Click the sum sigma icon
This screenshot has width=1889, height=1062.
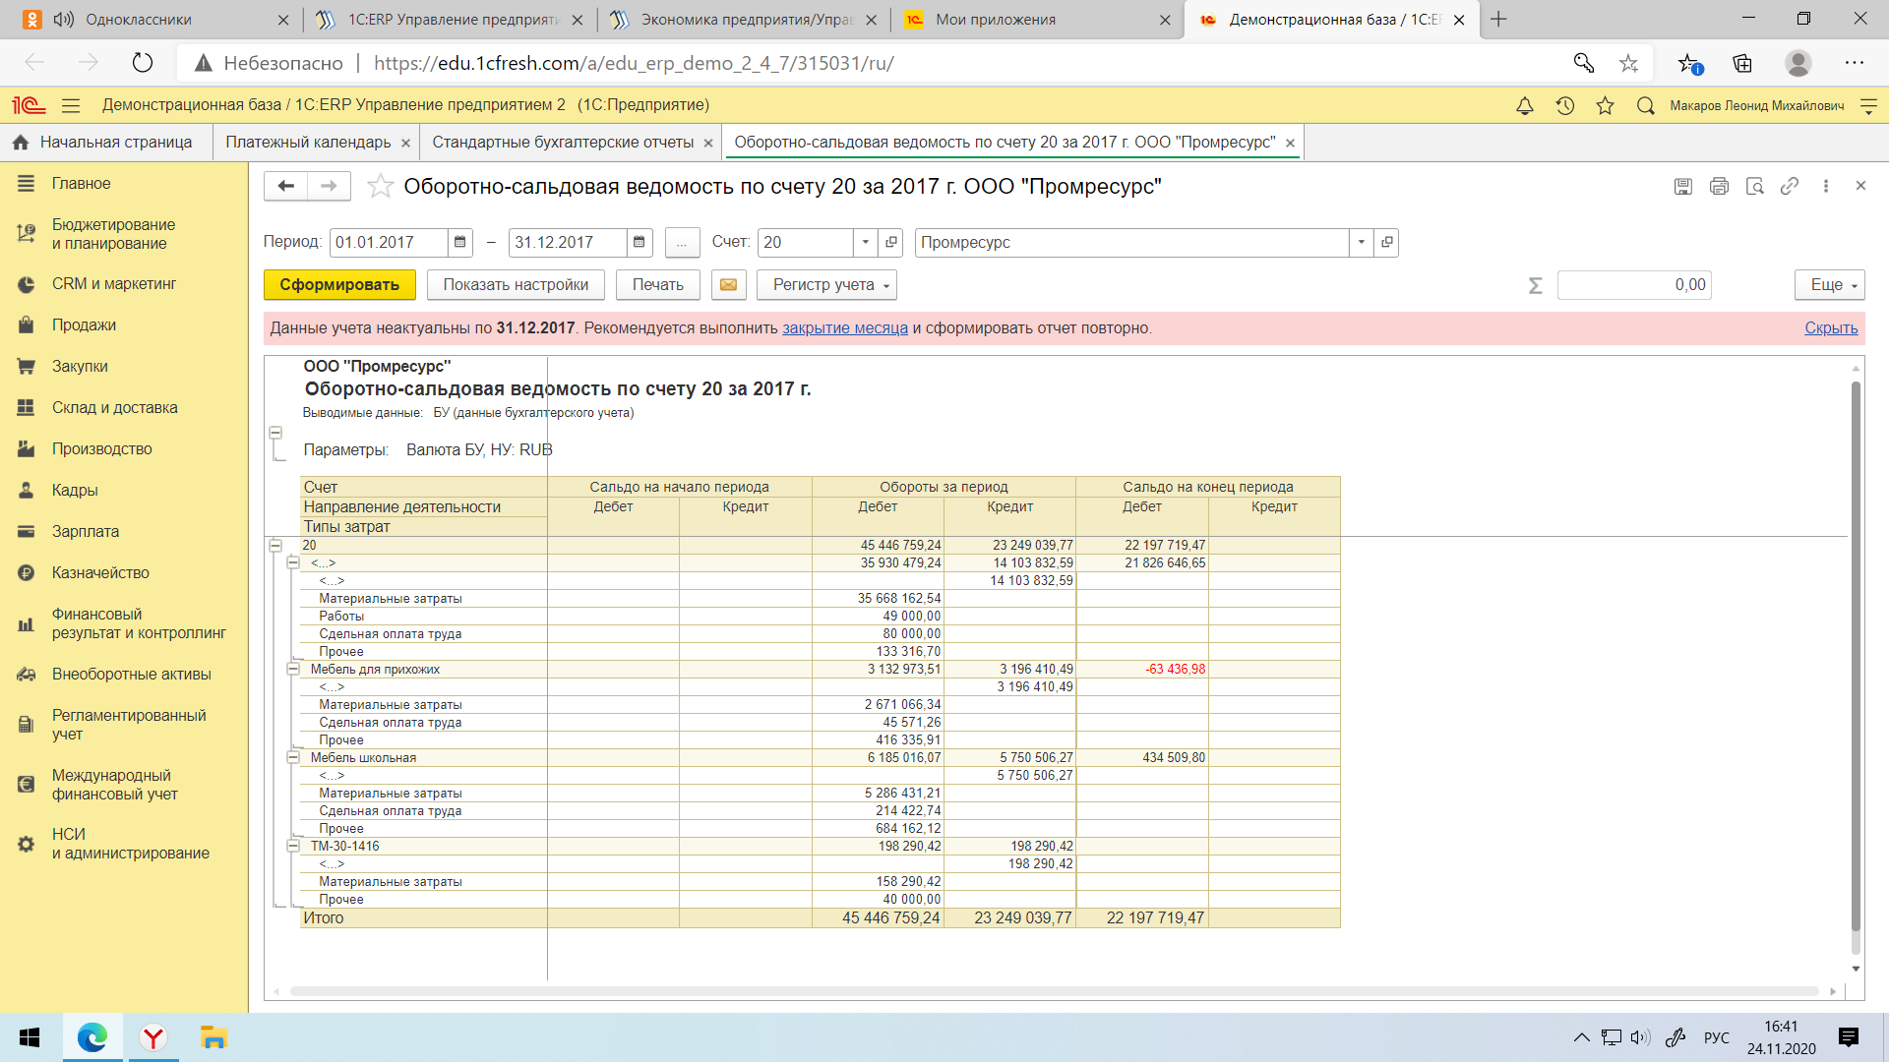pos(1535,285)
